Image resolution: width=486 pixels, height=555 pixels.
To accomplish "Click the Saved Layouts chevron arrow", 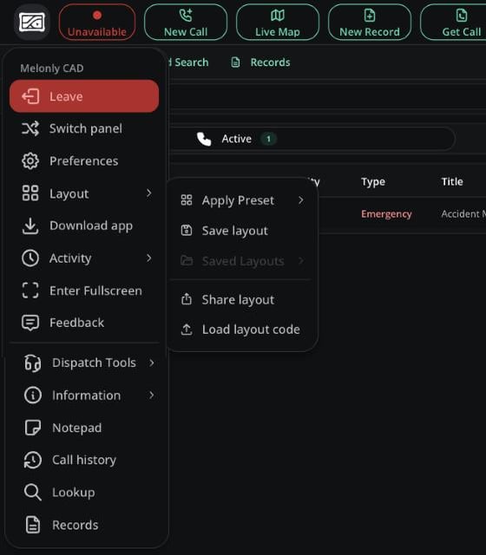I will [x=301, y=261].
